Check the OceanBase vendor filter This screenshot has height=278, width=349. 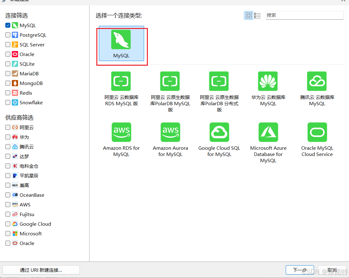pyautogui.click(x=8, y=195)
